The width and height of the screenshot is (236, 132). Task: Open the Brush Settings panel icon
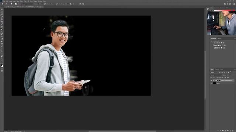(15, 4)
